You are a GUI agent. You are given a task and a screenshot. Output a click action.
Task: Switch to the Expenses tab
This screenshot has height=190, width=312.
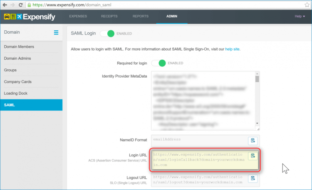[x=79, y=17]
